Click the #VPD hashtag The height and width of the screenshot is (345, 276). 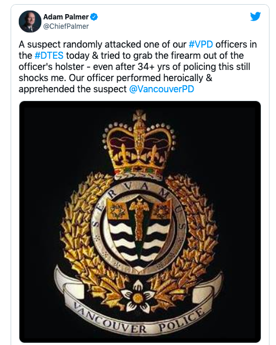coord(201,44)
